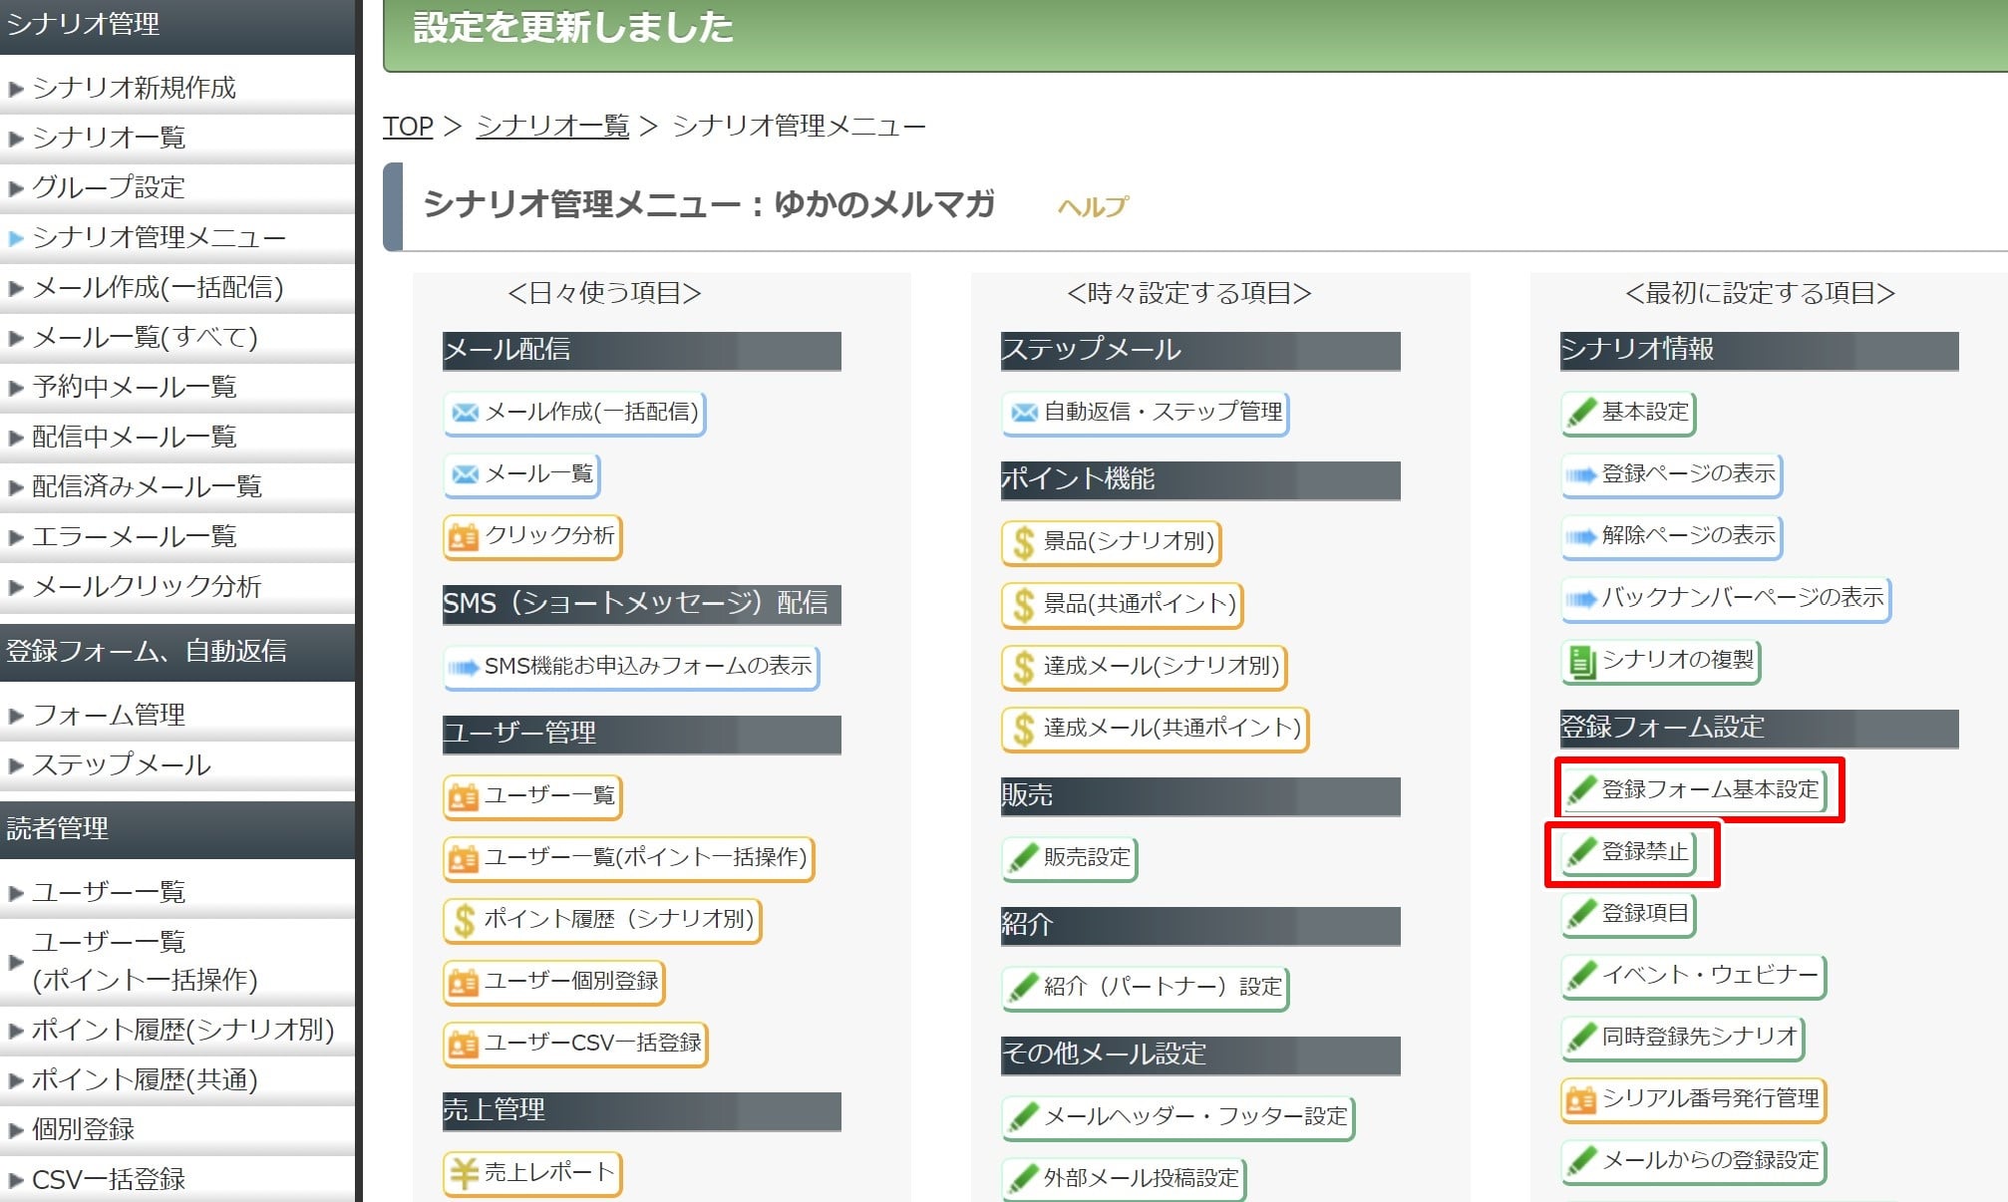Click pencil icon on 紹介(パートナー)設定
The height and width of the screenshot is (1202, 2008).
point(1023,987)
